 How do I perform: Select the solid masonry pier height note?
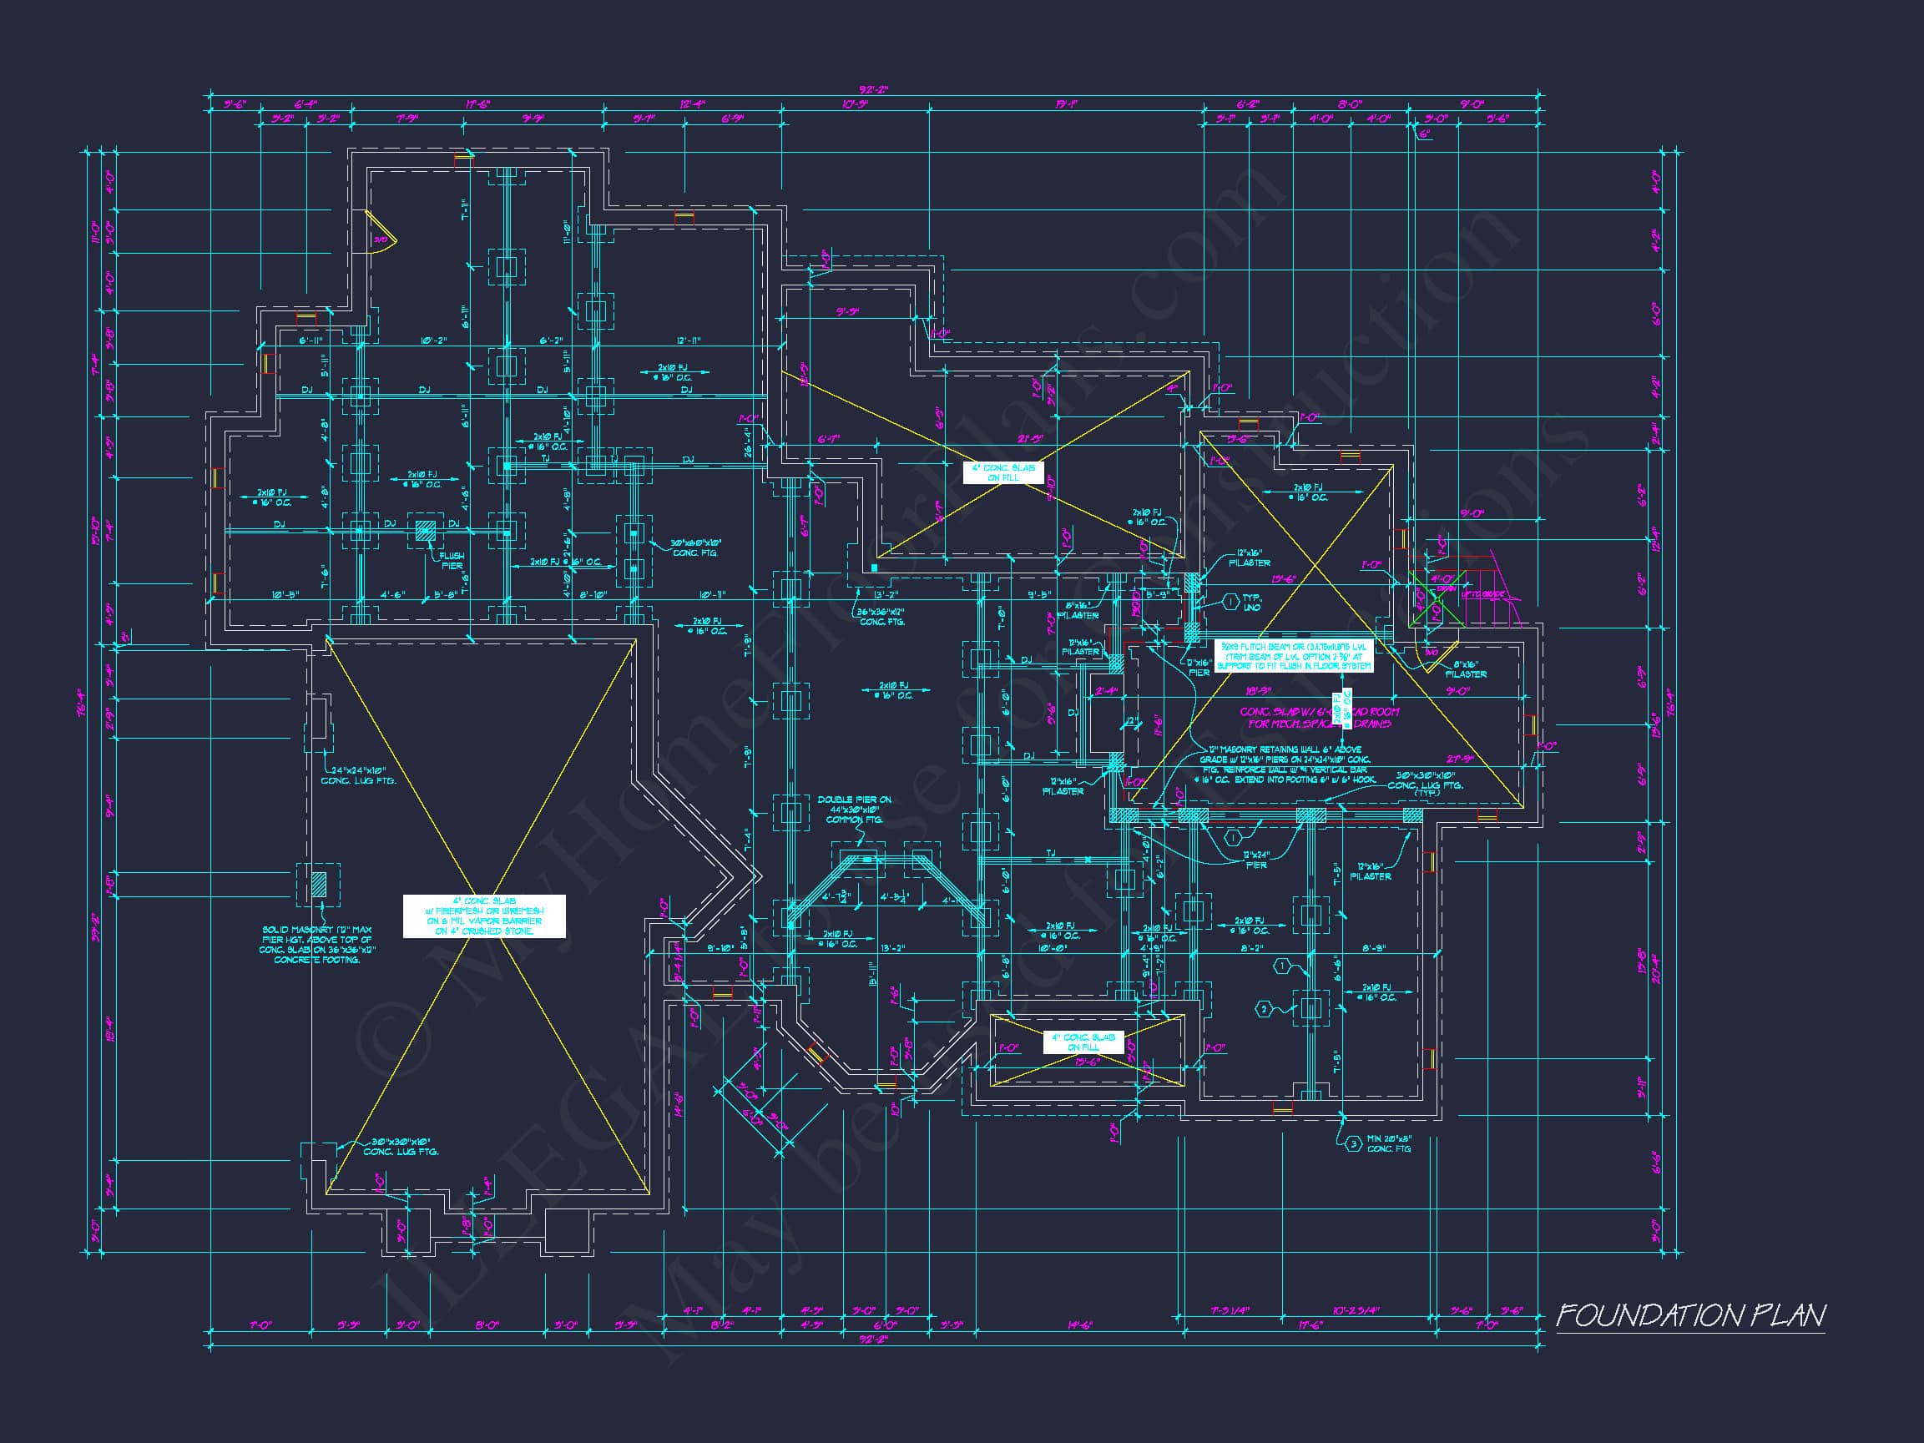316,945
